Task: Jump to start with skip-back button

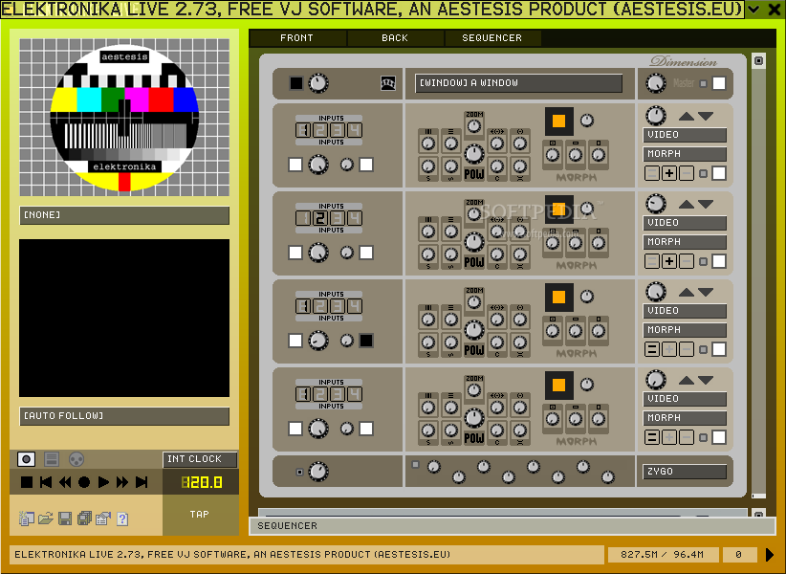Action: 46,482
